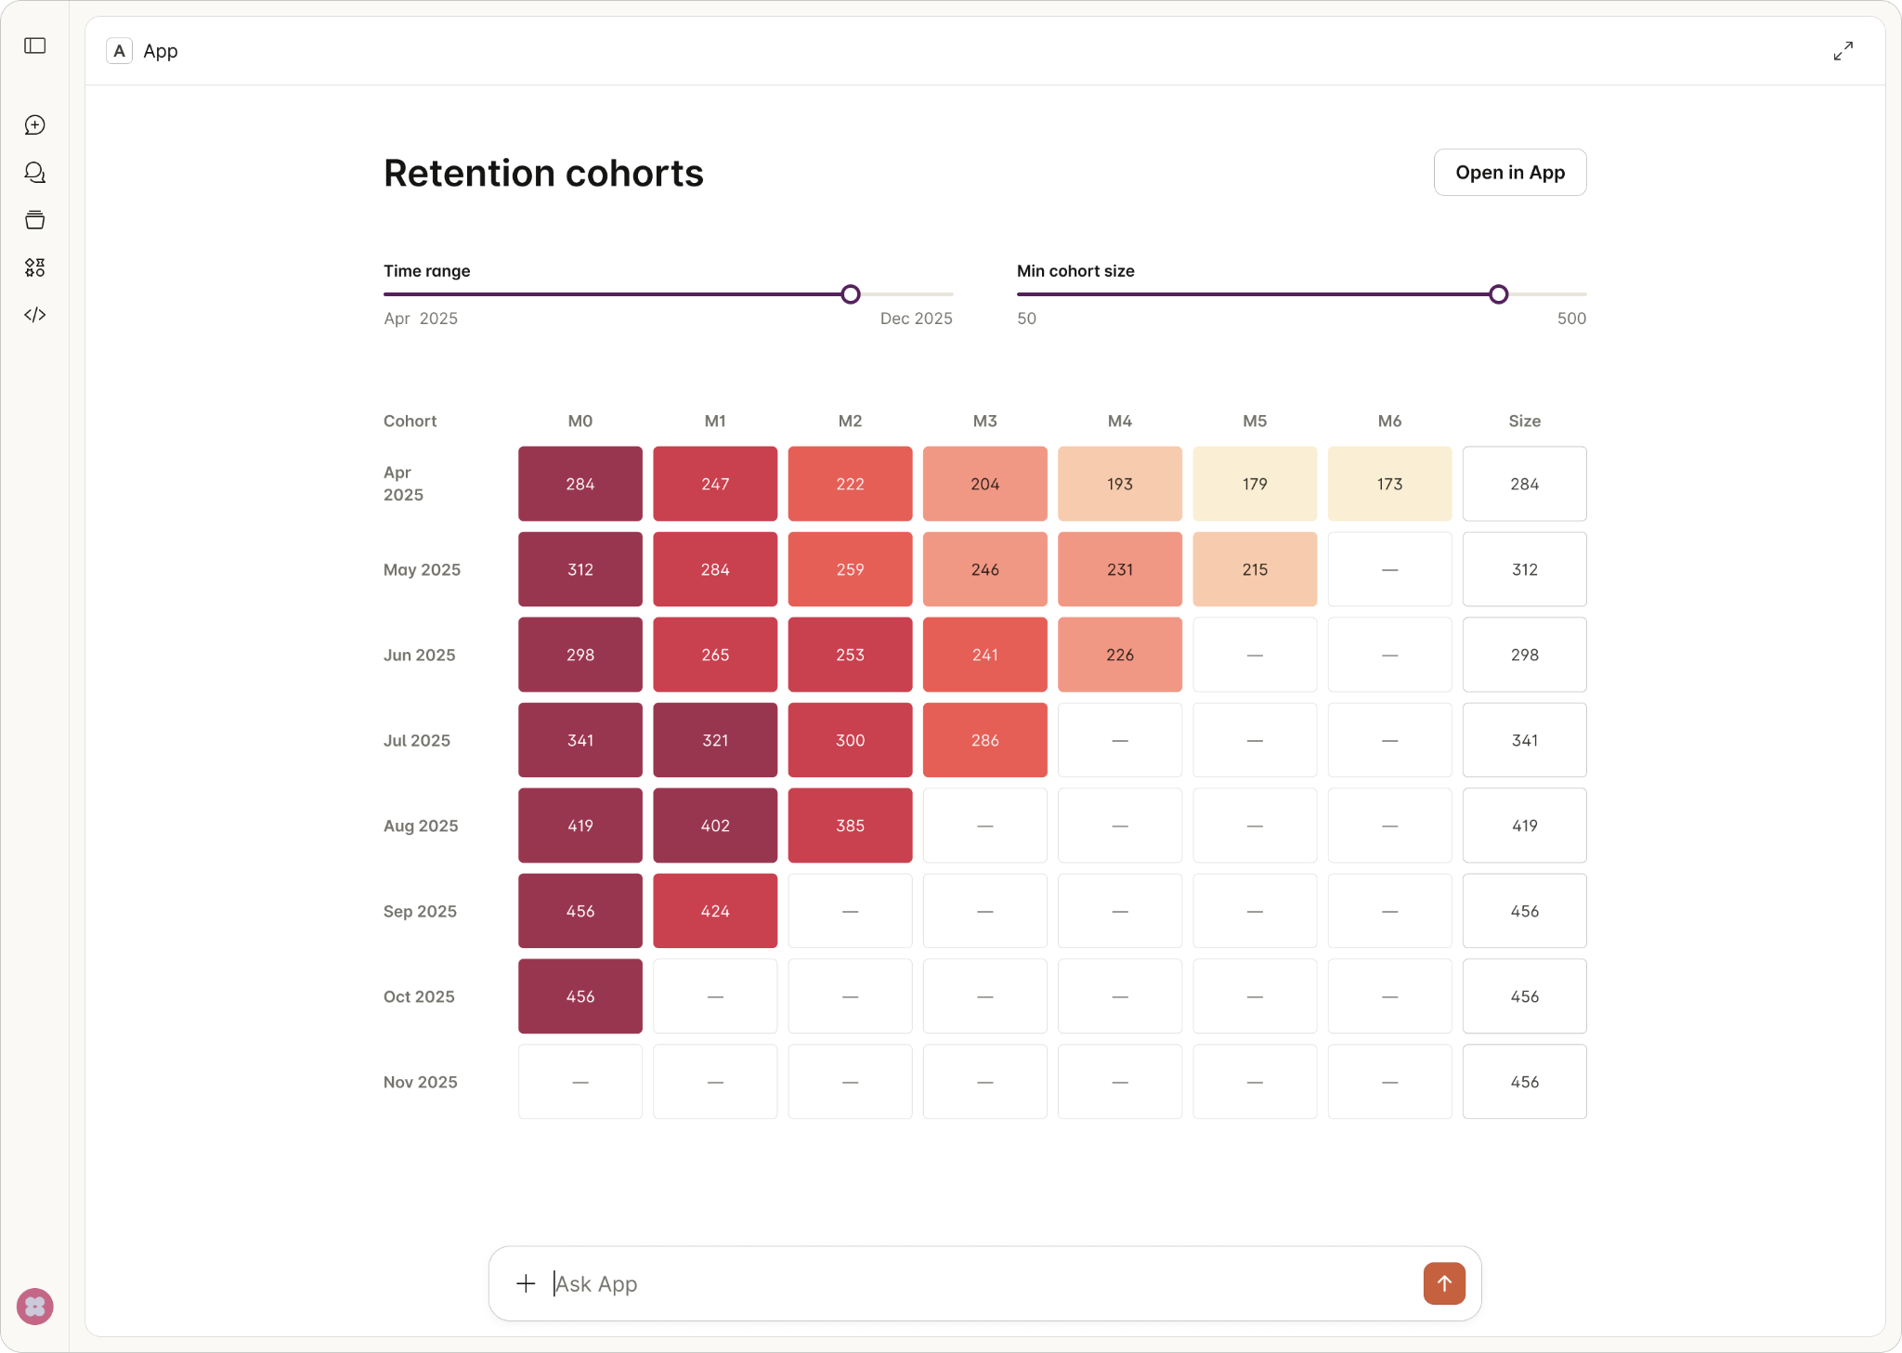Click the Retention cohorts heading
1902x1353 pixels.
point(542,173)
